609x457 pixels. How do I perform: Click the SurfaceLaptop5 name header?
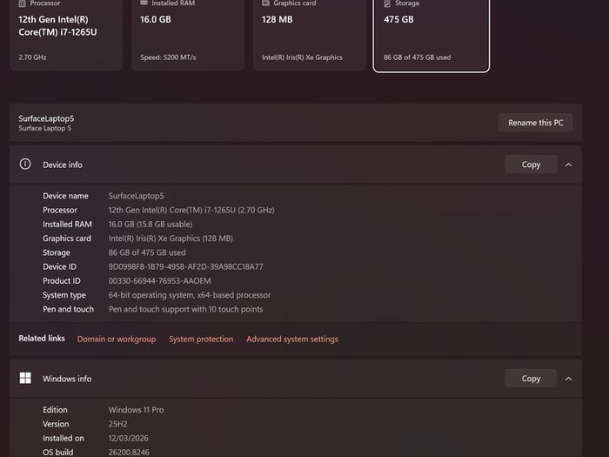click(x=46, y=118)
